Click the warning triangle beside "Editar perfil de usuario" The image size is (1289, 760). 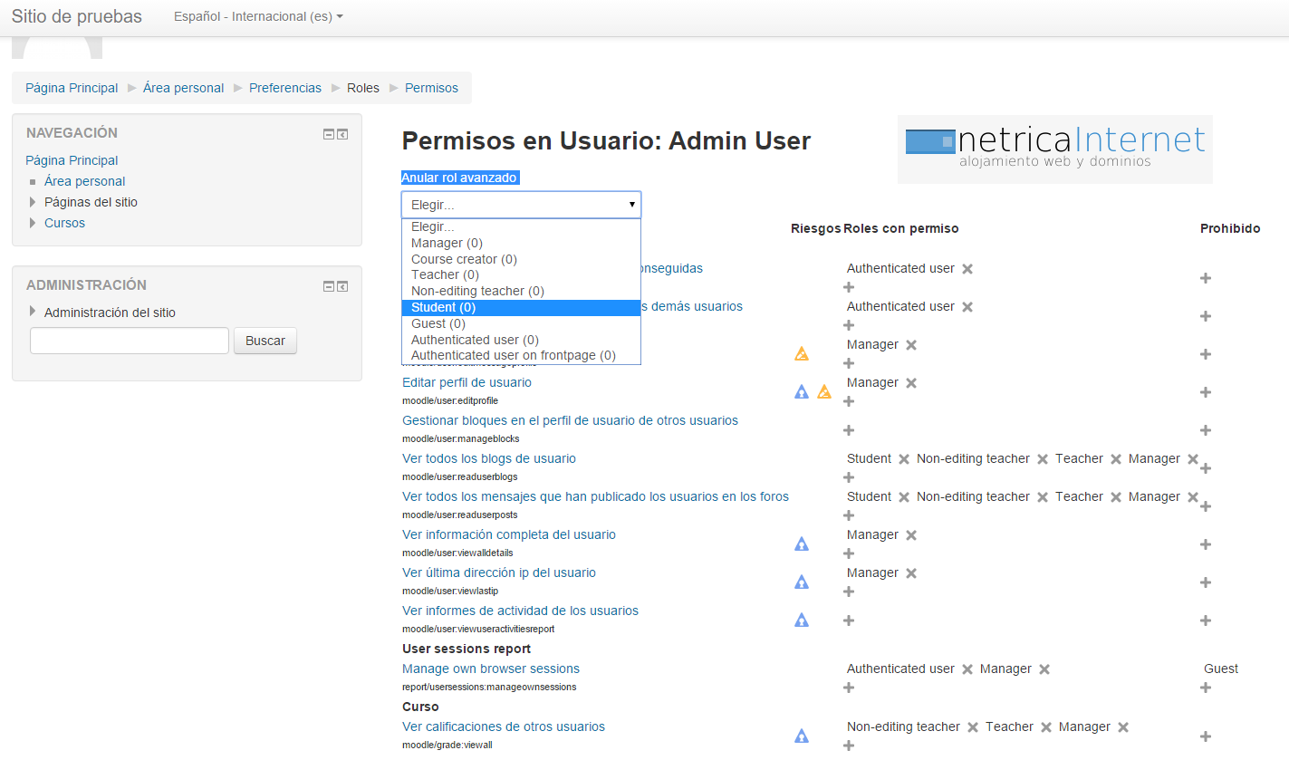click(823, 391)
